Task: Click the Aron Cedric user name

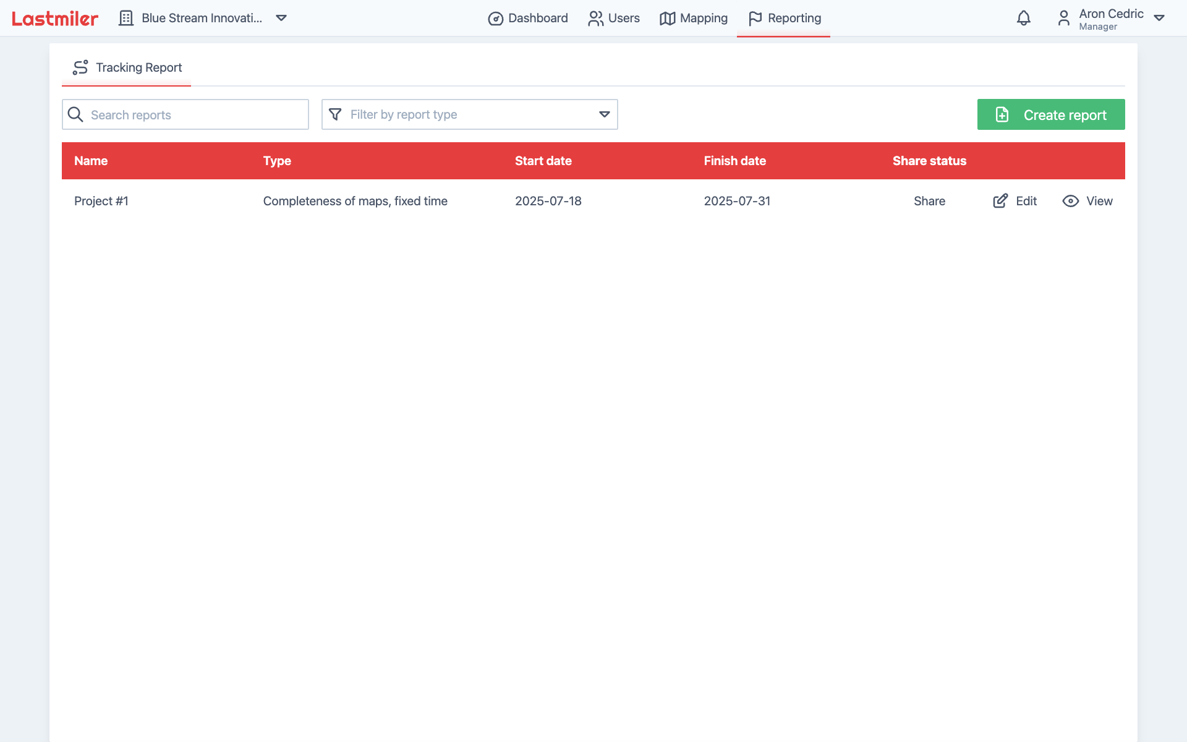Action: [1111, 14]
